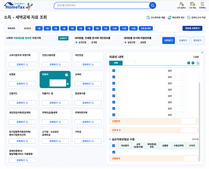Click 예상세액 계산 icon link

point(176,17)
